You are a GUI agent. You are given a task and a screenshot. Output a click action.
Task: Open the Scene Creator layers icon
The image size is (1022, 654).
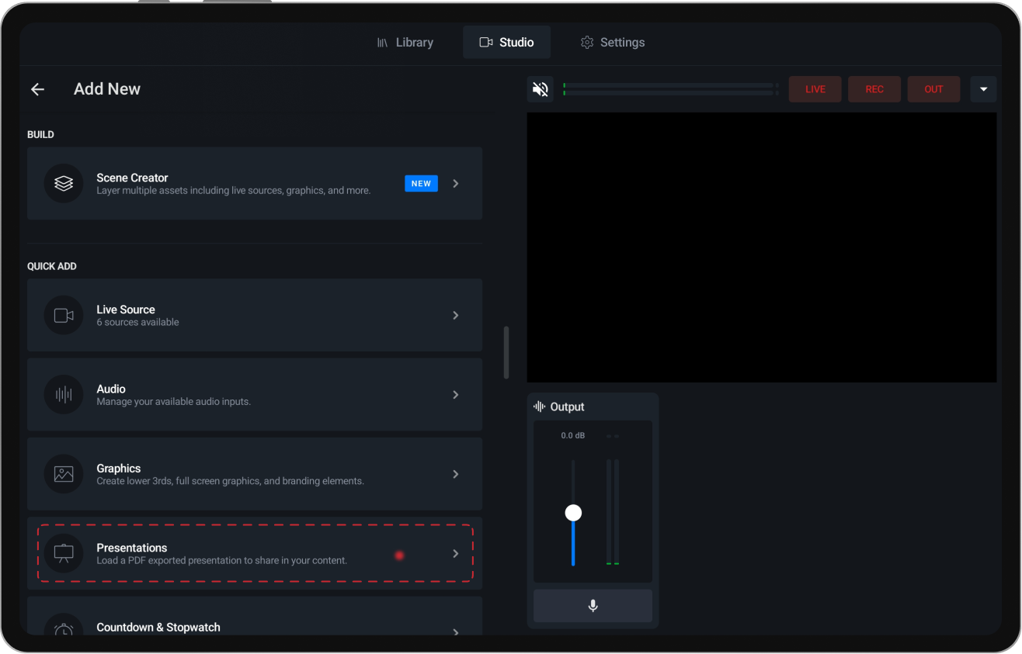click(x=63, y=183)
